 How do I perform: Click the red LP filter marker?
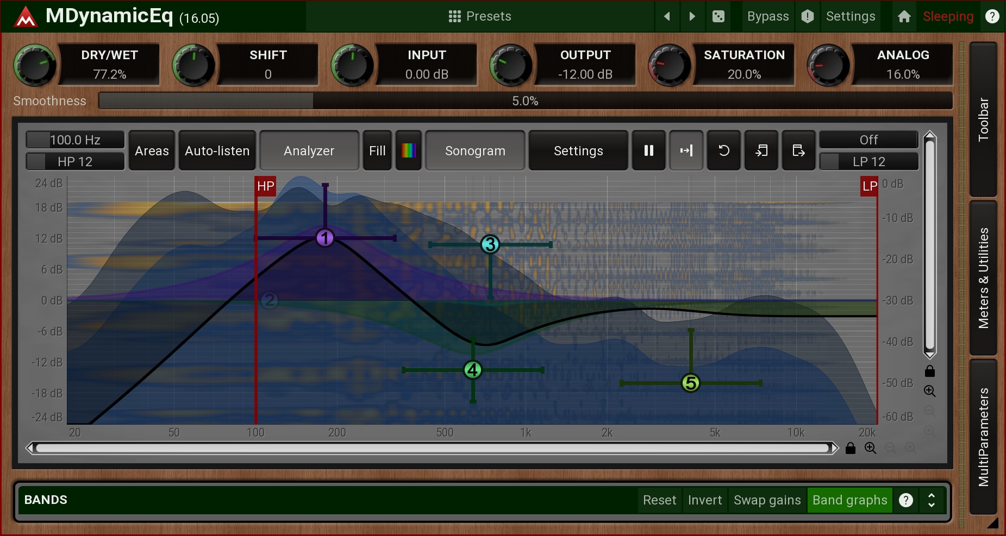(869, 186)
